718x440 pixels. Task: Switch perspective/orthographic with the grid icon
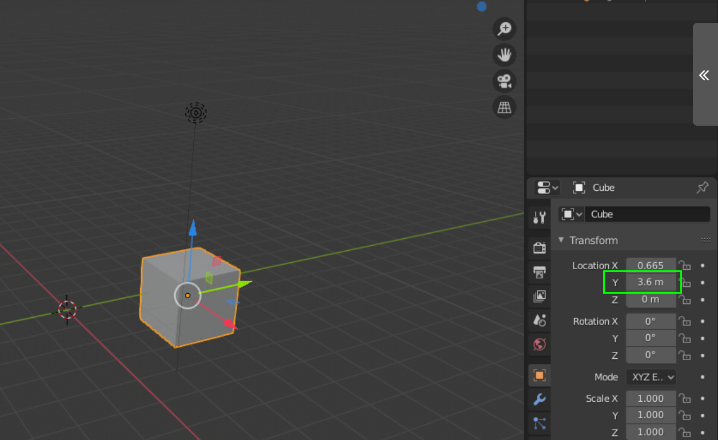click(x=504, y=107)
